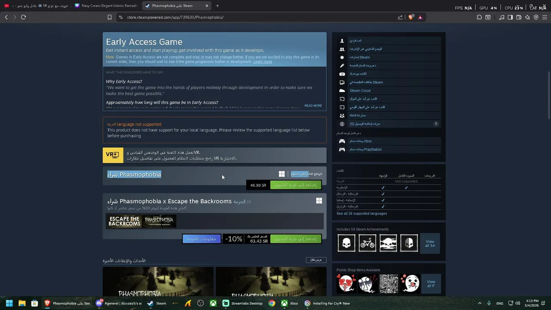Click the bicycle achievement icon
The width and height of the screenshot is (551, 310).
click(367, 243)
